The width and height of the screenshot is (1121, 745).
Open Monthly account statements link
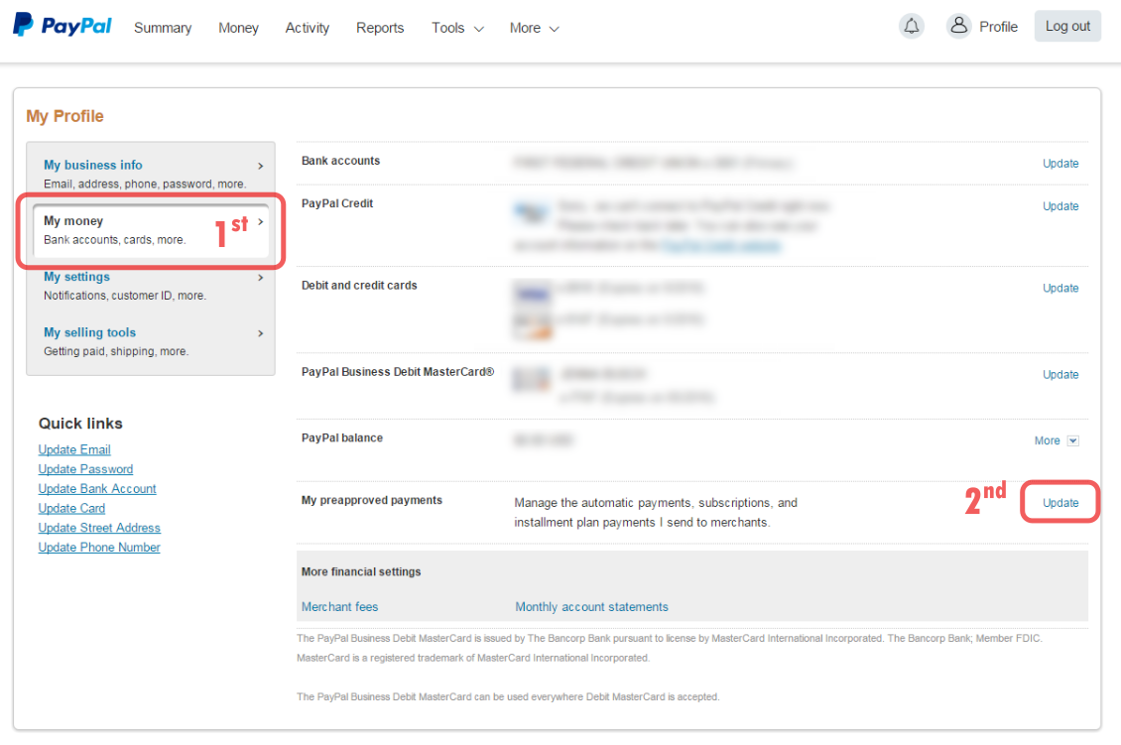click(x=592, y=607)
